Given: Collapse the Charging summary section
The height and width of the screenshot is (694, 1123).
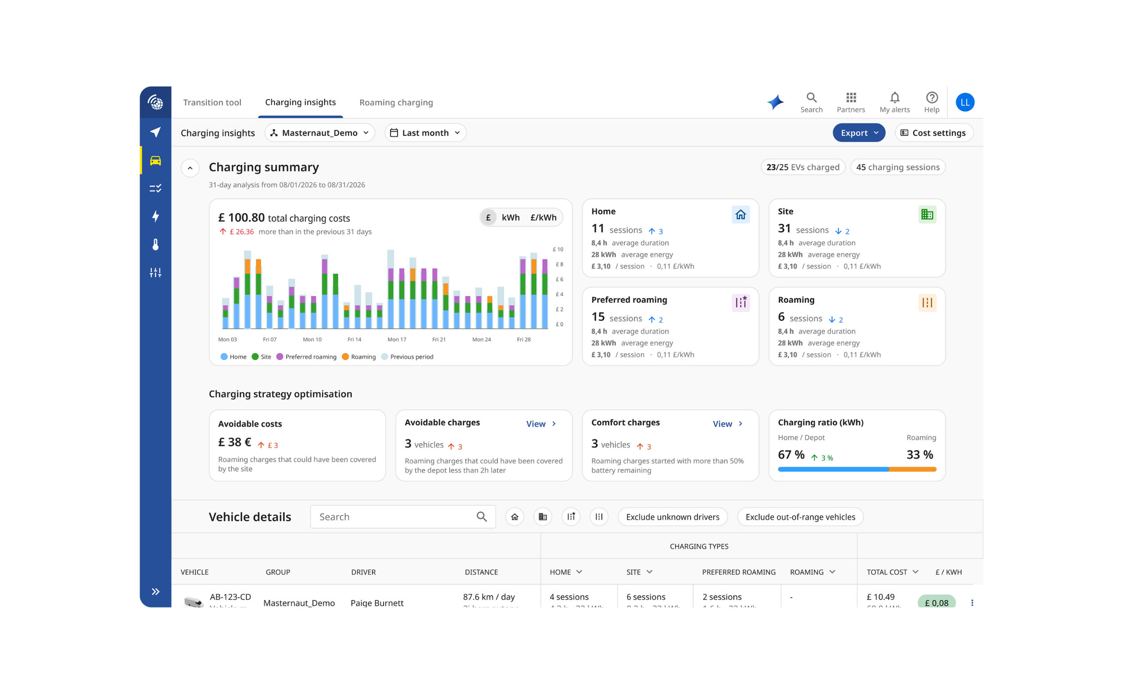Looking at the screenshot, I should pos(190,168).
